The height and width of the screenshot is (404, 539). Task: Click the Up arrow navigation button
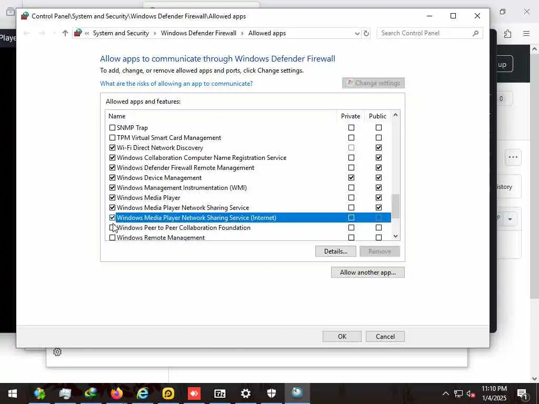65,33
